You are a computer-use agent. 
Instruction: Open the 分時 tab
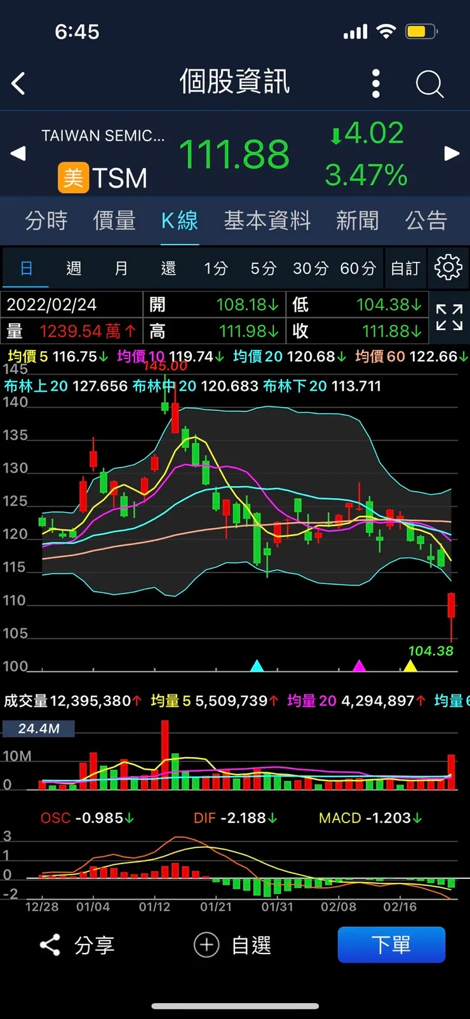pos(46,221)
